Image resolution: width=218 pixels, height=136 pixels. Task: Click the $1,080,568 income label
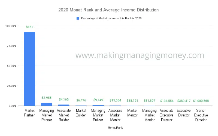(x=201, y=101)
